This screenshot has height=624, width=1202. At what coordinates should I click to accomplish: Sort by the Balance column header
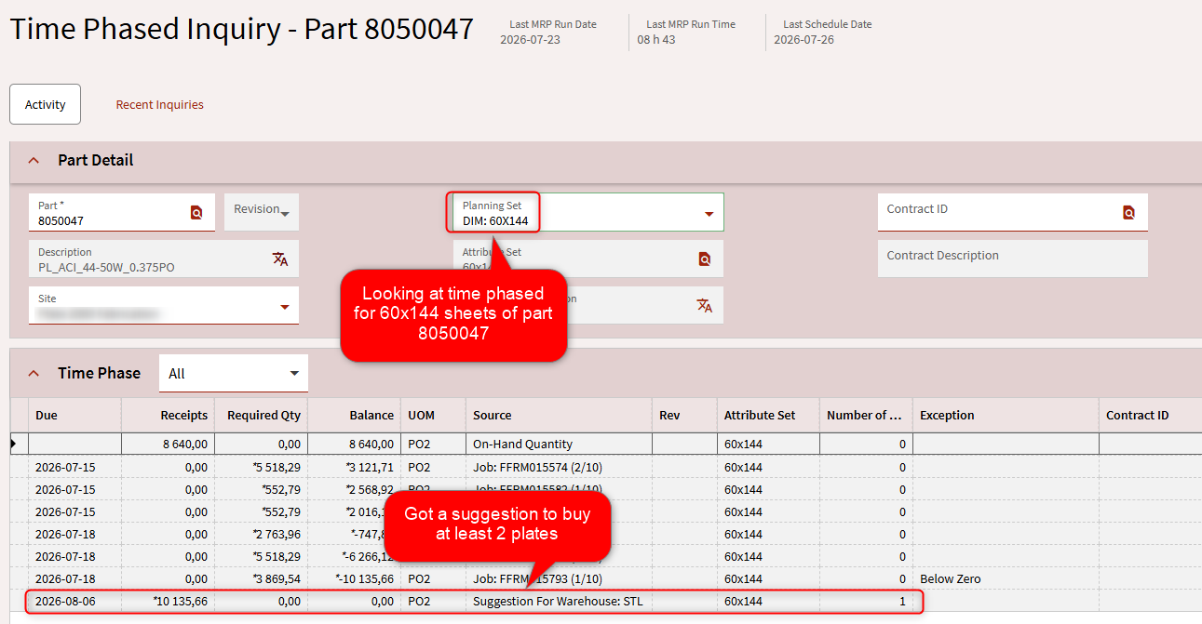pyautogui.click(x=354, y=416)
